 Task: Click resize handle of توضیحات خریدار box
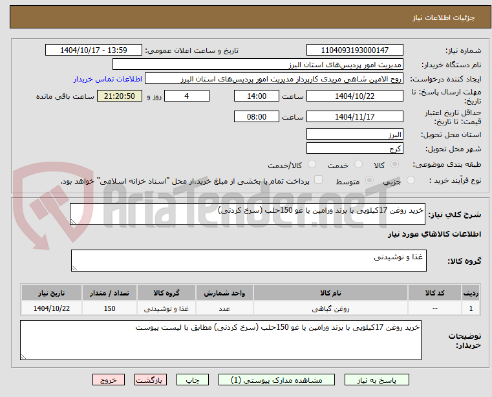point(23,357)
